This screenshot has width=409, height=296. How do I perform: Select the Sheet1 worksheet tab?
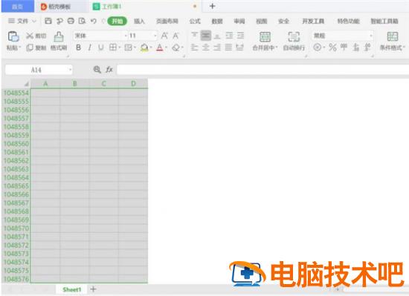click(71, 289)
